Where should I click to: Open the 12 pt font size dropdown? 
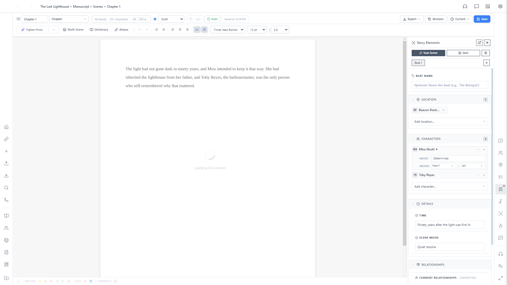tap(257, 30)
